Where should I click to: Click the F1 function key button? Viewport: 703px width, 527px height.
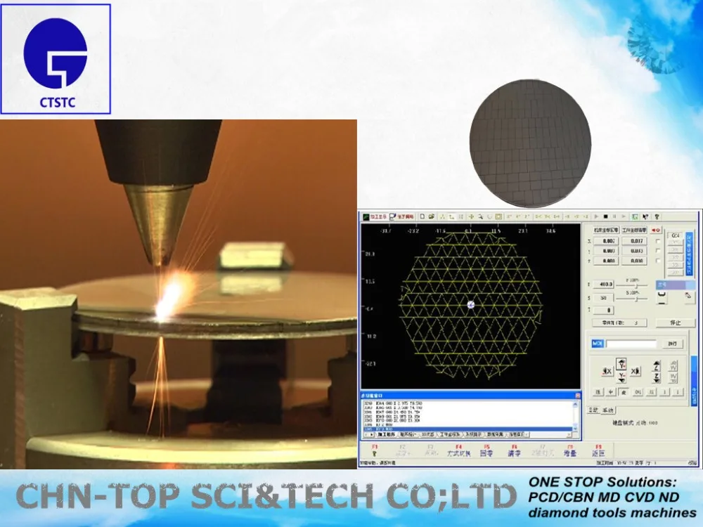[x=375, y=450]
